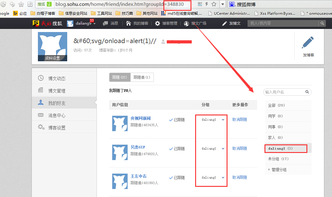The image size is (332, 197).
Task: Click 发博文 in the top navigation
Action: click(231, 23)
